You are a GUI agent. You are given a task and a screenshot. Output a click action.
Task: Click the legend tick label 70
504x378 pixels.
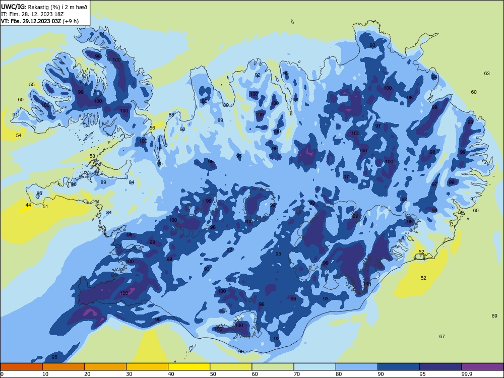pyautogui.click(x=297, y=374)
